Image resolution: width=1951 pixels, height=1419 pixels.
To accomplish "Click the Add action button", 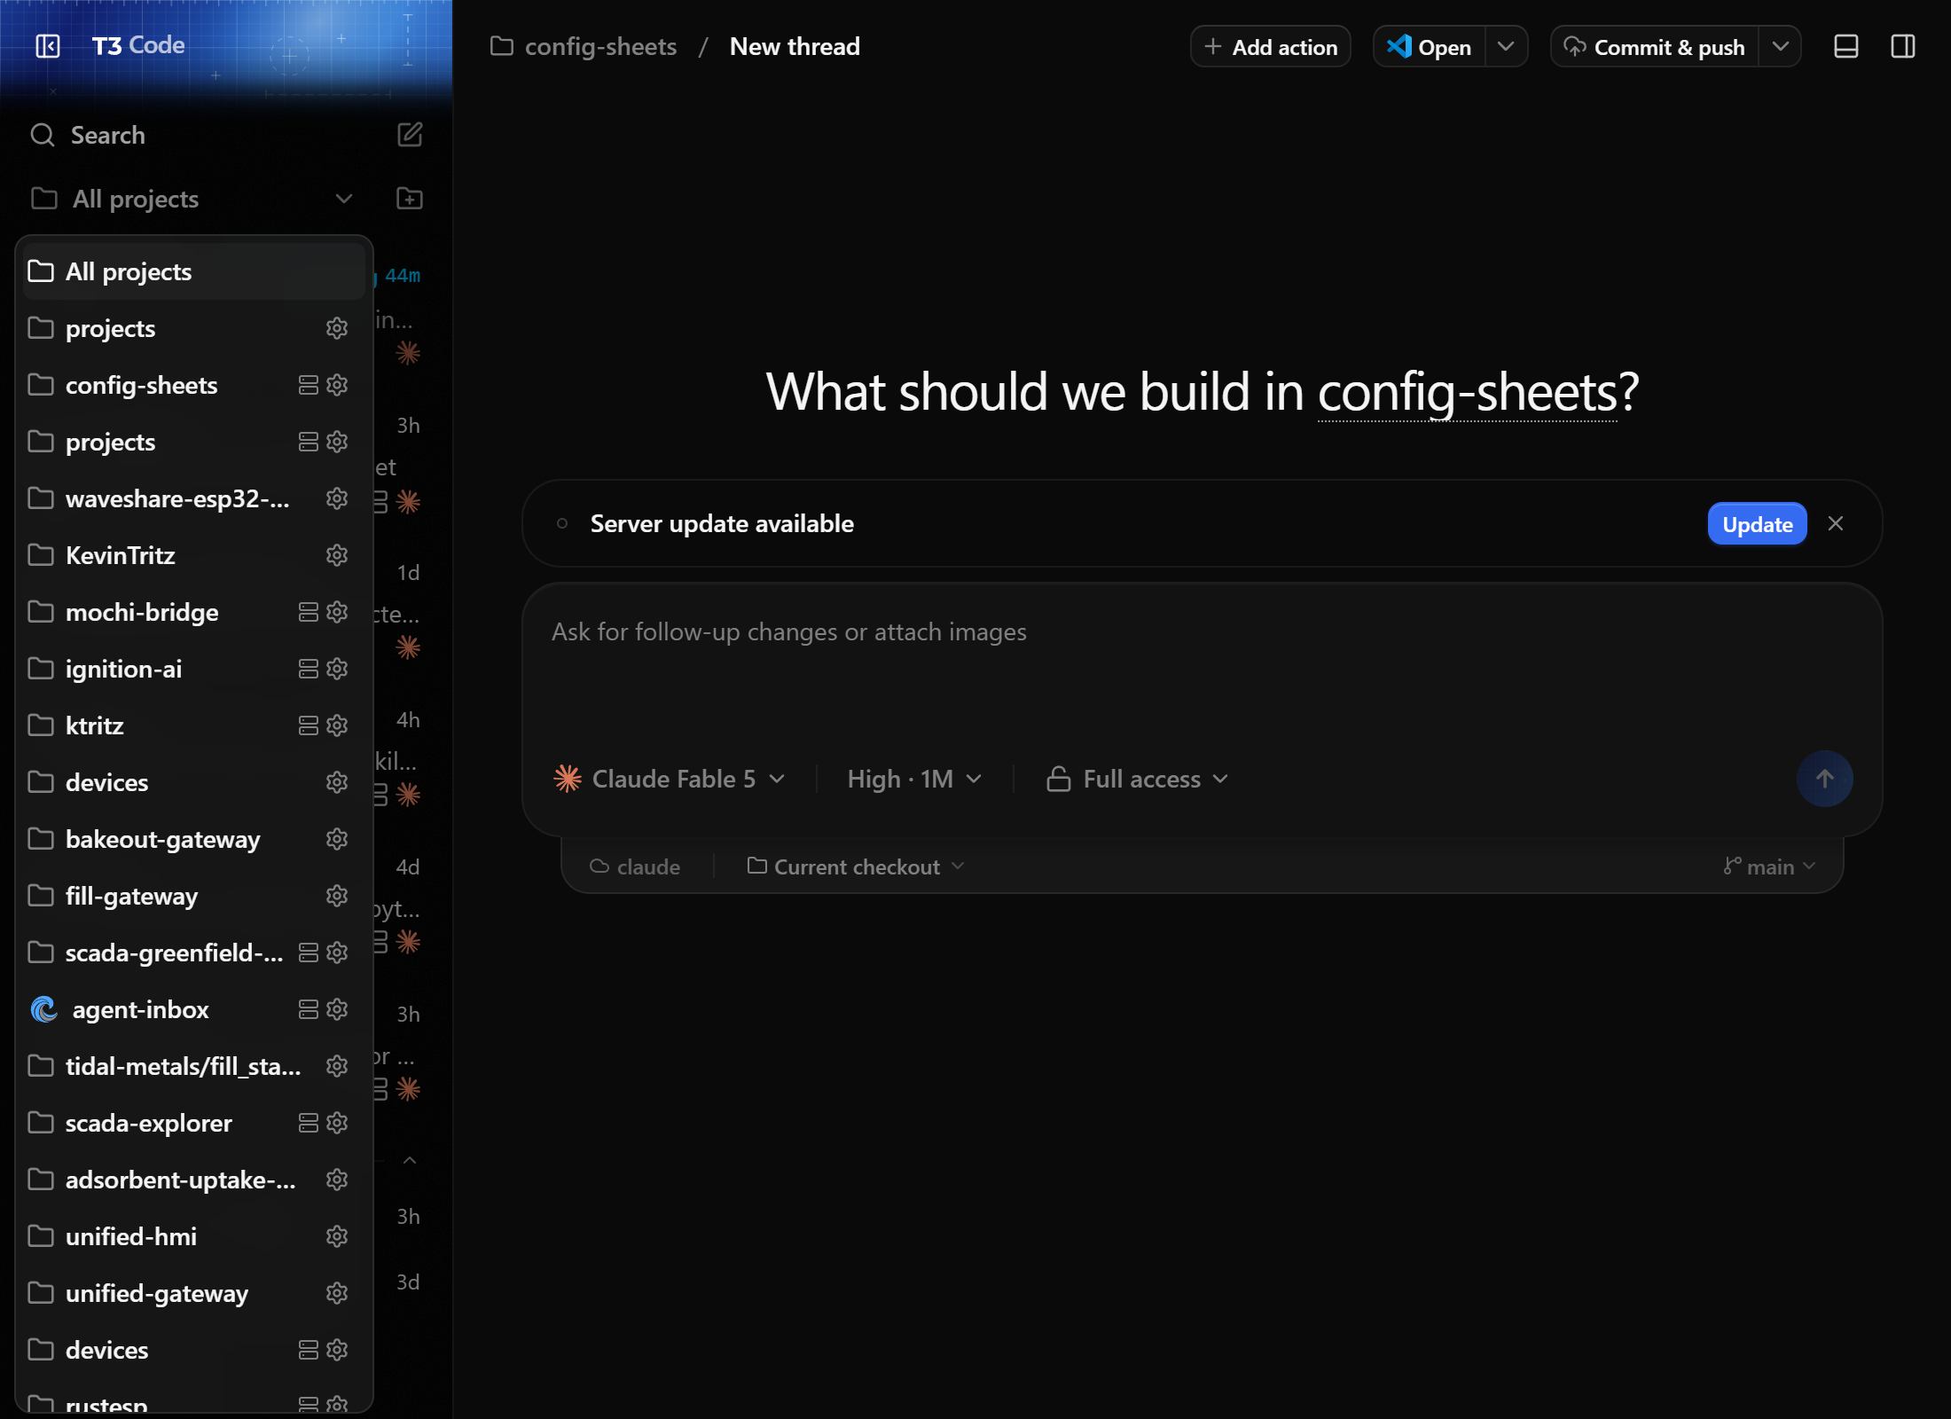I will coord(1270,46).
